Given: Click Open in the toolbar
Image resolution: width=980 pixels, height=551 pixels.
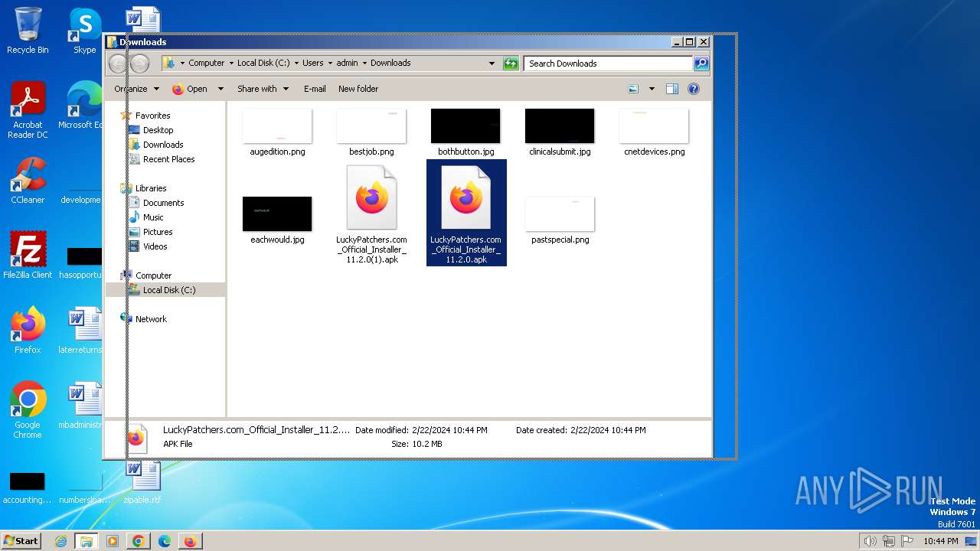Looking at the screenshot, I should click(x=190, y=89).
